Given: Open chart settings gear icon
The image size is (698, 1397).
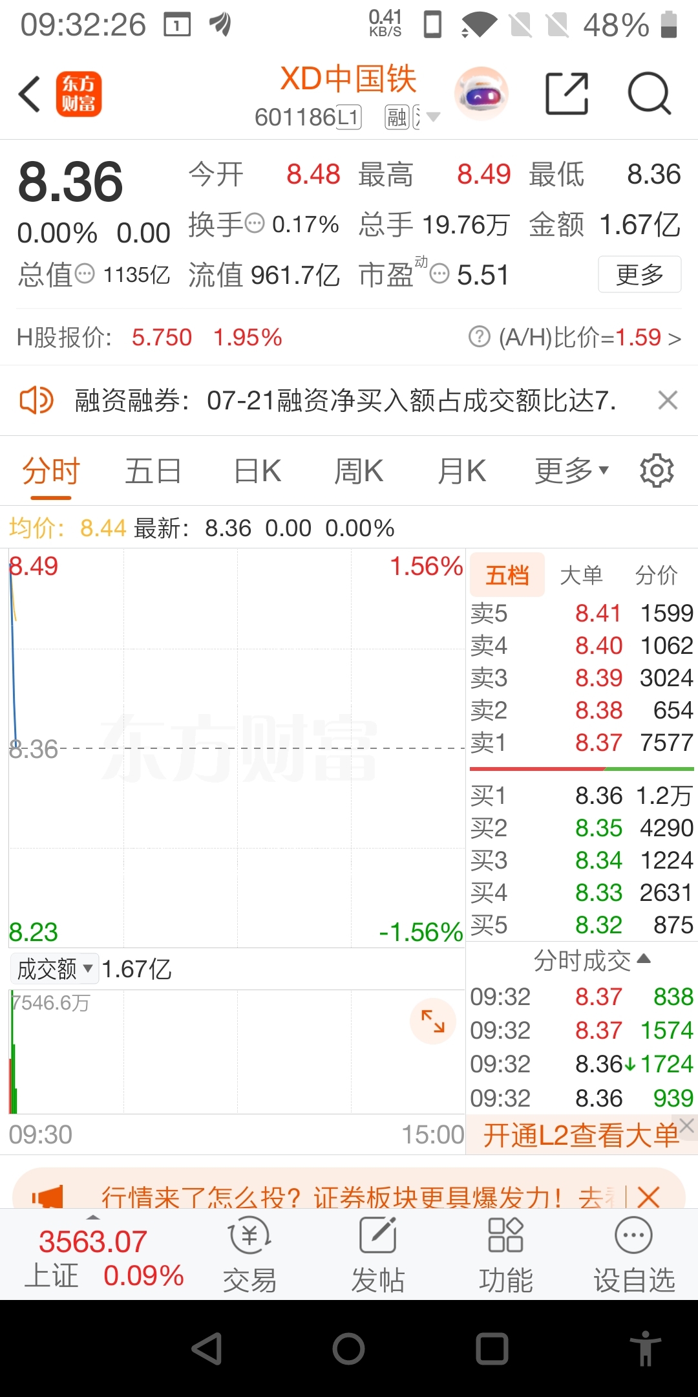Looking at the screenshot, I should click(x=657, y=471).
